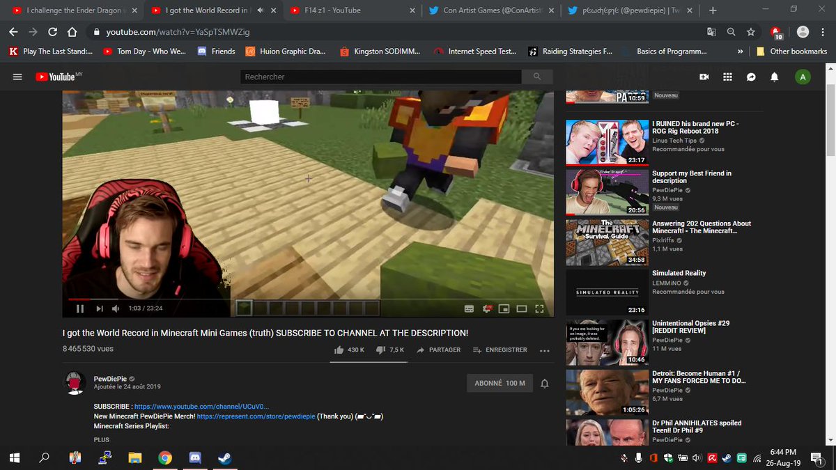Switch to miniplayer mode
The height and width of the screenshot is (470, 836).
point(504,308)
